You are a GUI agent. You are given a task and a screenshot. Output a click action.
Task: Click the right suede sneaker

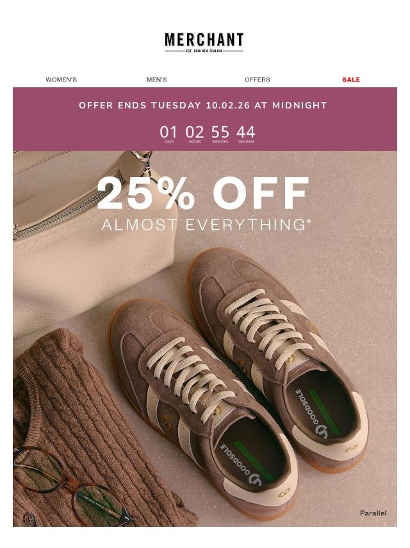pyautogui.click(x=279, y=353)
